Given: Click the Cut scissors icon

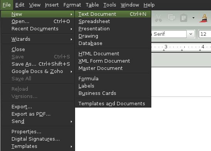Looking at the screenshot, I should (x=158, y=18).
